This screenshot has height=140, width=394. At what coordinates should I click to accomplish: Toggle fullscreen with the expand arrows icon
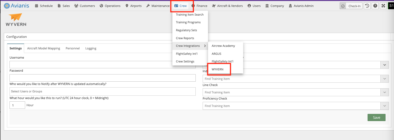click(x=383, y=6)
